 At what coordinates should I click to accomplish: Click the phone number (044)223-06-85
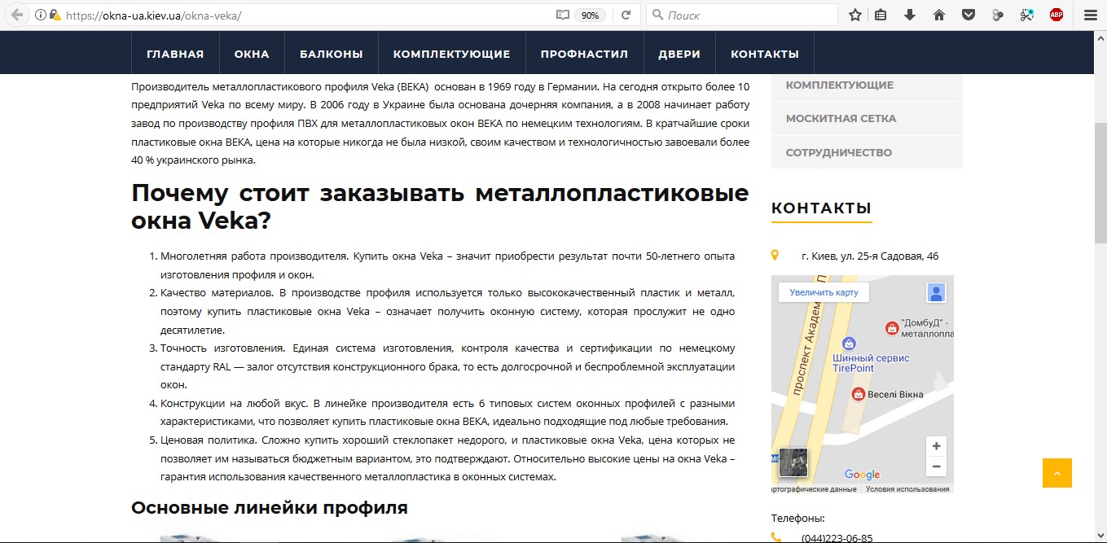pos(837,538)
